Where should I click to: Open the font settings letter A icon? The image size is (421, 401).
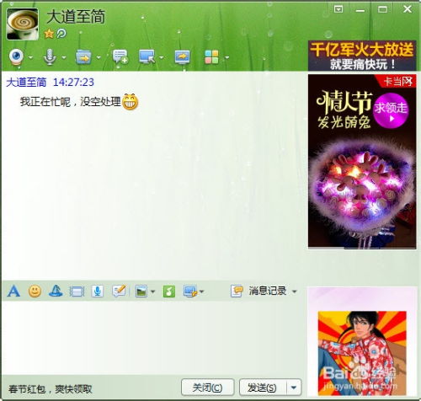pos(13,291)
